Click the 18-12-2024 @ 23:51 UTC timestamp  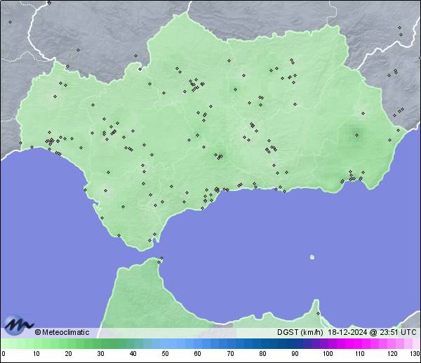[x=371, y=332]
